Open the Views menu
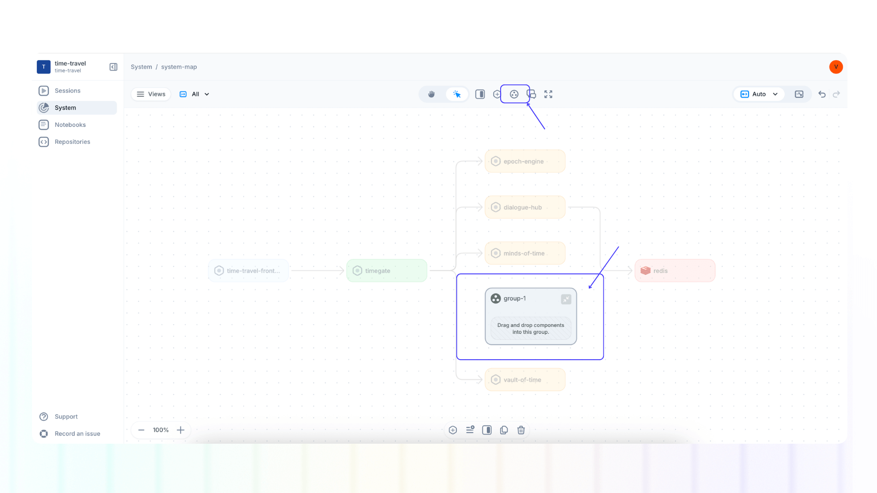Screen dimensions: 877x493 point(151,94)
